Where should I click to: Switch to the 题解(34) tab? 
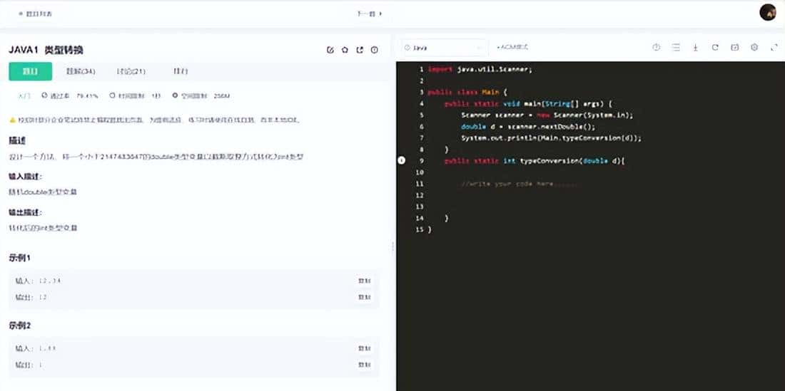click(81, 71)
